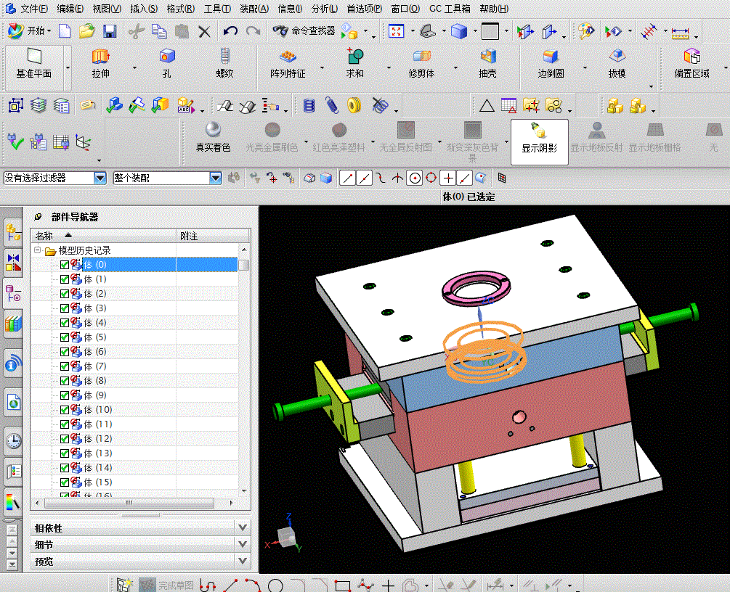Open the 装配(A) menu
Viewport: 730px width, 592px height.
[x=254, y=9]
